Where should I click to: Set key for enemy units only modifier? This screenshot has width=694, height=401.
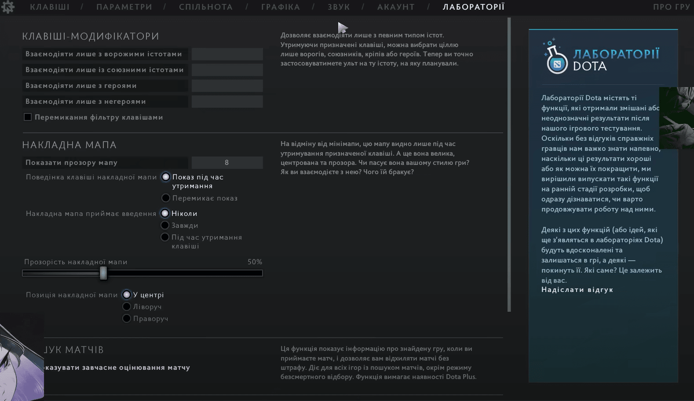point(227,54)
